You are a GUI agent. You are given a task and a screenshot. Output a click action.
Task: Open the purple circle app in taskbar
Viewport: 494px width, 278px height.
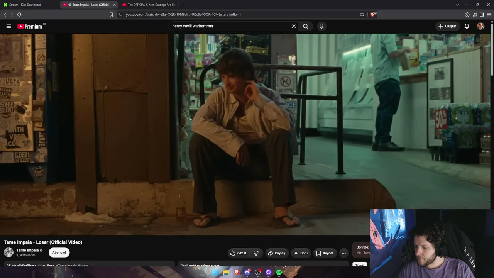coord(269,272)
